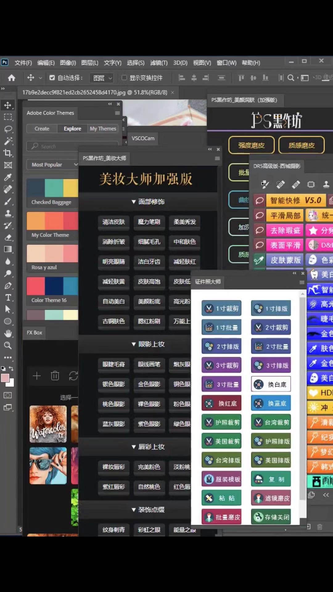Select the Clone Stamp tool
This screenshot has height=592, width=333.
[x=8, y=213]
